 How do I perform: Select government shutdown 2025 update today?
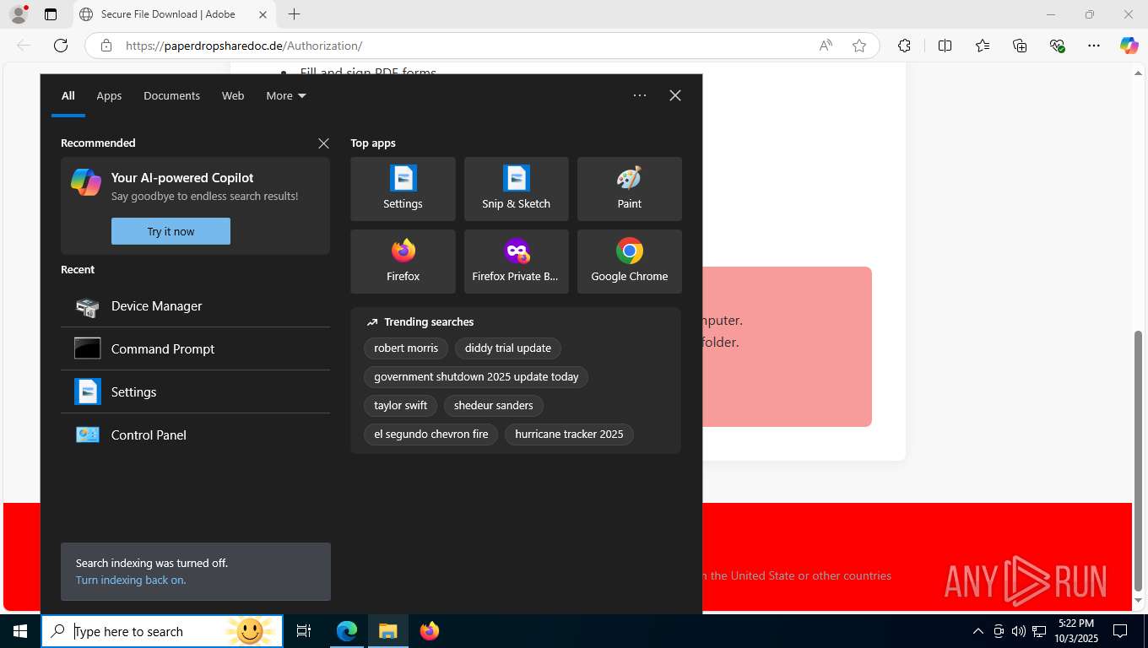click(476, 376)
